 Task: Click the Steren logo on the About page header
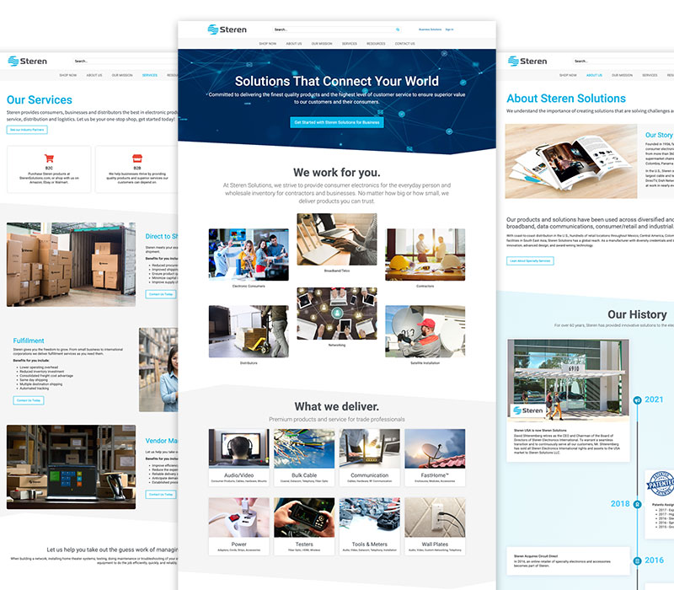527,61
